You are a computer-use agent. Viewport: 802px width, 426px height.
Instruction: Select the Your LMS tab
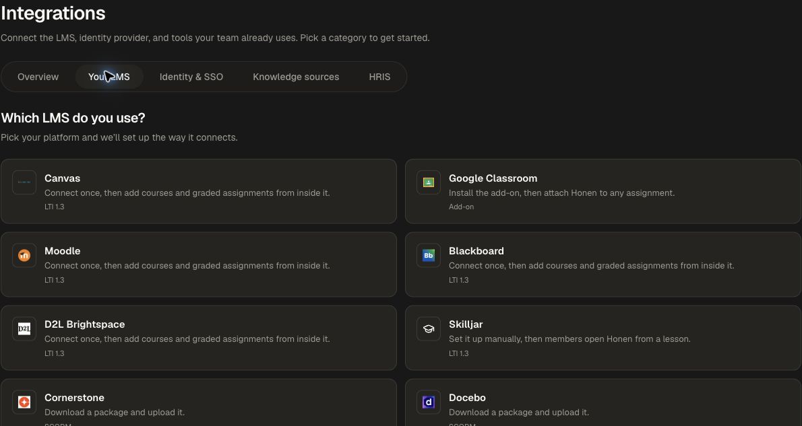109,77
